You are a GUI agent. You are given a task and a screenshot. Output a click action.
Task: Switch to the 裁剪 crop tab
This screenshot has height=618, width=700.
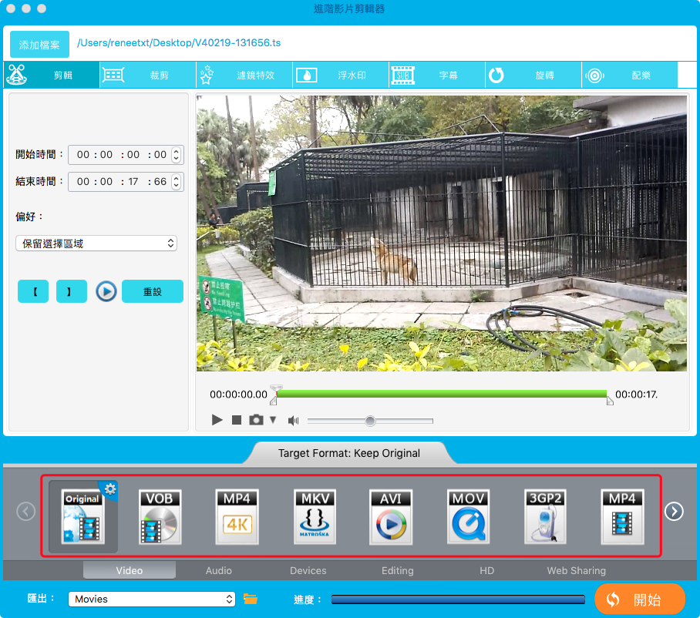tap(148, 75)
